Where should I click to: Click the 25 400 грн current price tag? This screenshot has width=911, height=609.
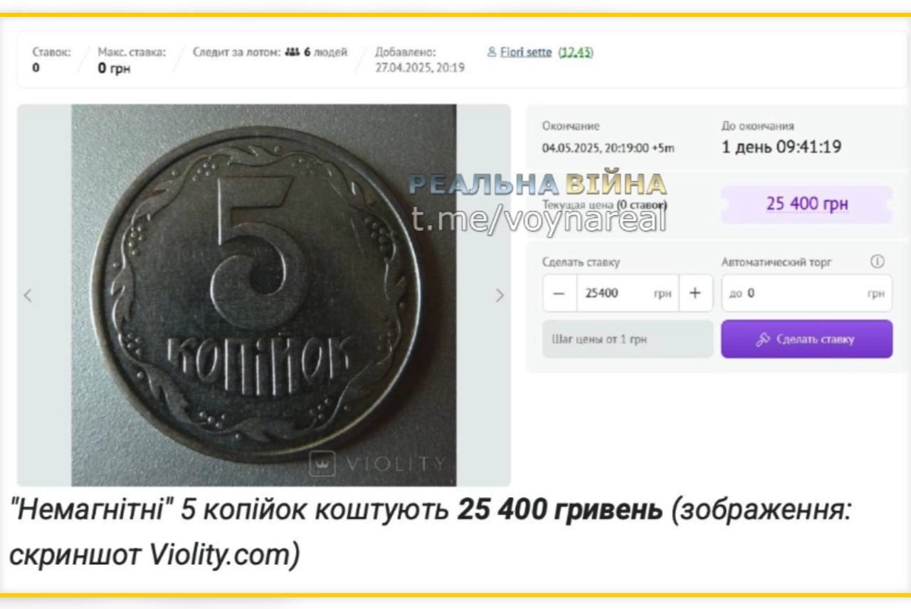[x=806, y=204]
